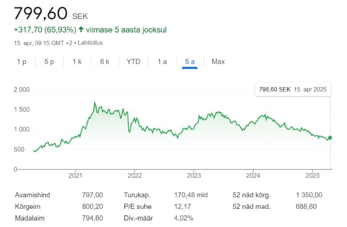Click the 2025 label on timeline
Viewport: 347px width, 227px height.
[312, 175]
